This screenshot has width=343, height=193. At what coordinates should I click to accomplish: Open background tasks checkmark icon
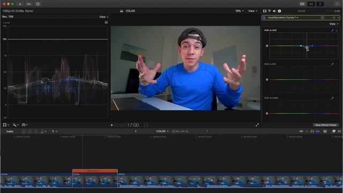click(38, 4)
